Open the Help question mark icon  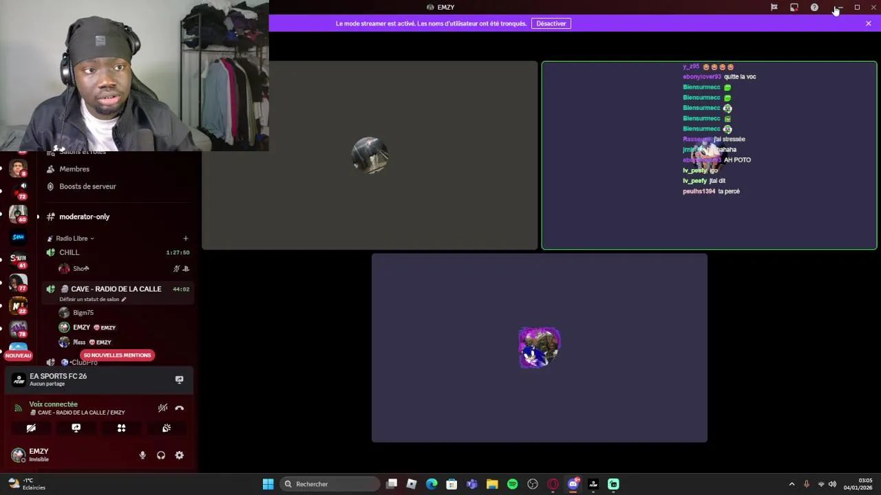[814, 8]
